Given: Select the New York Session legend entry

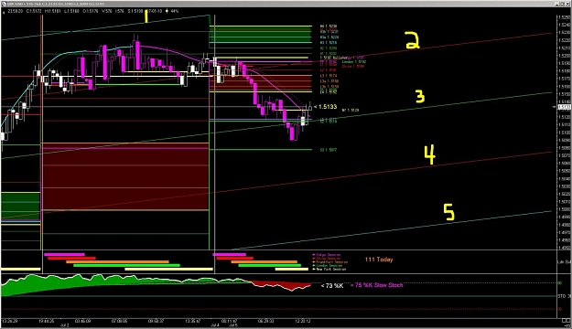Looking at the screenshot, I should pyautogui.click(x=329, y=270).
